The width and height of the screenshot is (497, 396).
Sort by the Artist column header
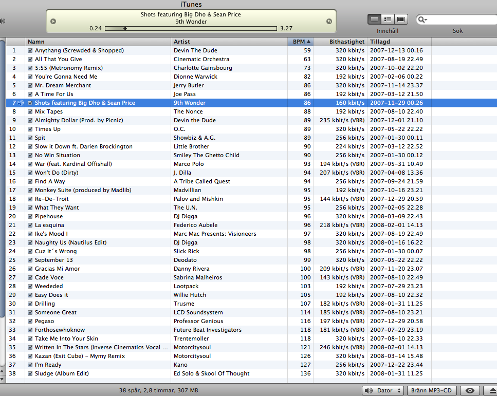(x=229, y=42)
